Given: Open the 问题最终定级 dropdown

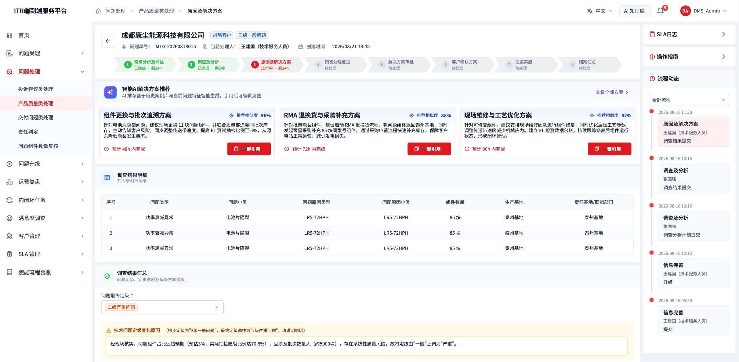Looking at the screenshot, I should (162, 307).
